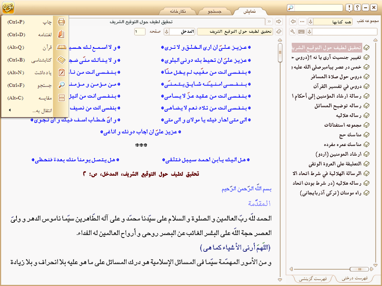The height and width of the screenshot is (286, 382).
Task: Click book icon beside مجموعه استفتائات
Action: (366, 125)
